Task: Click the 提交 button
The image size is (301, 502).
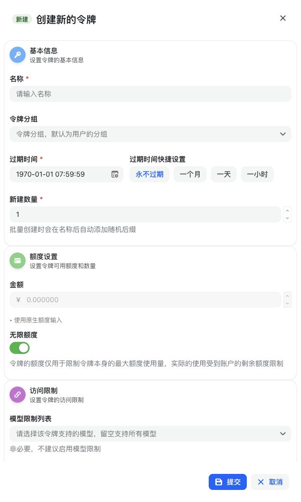Action: [228, 482]
